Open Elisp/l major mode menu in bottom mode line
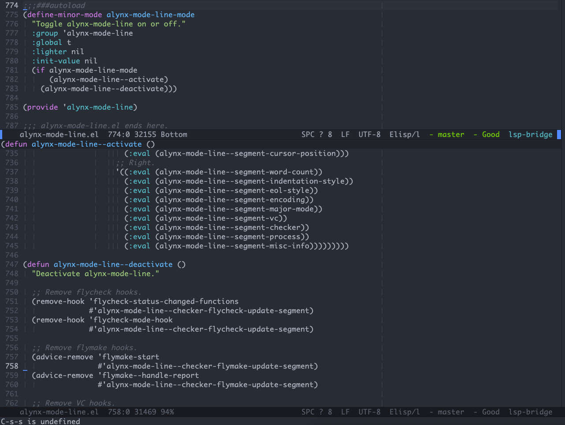The image size is (565, 425). (404, 412)
